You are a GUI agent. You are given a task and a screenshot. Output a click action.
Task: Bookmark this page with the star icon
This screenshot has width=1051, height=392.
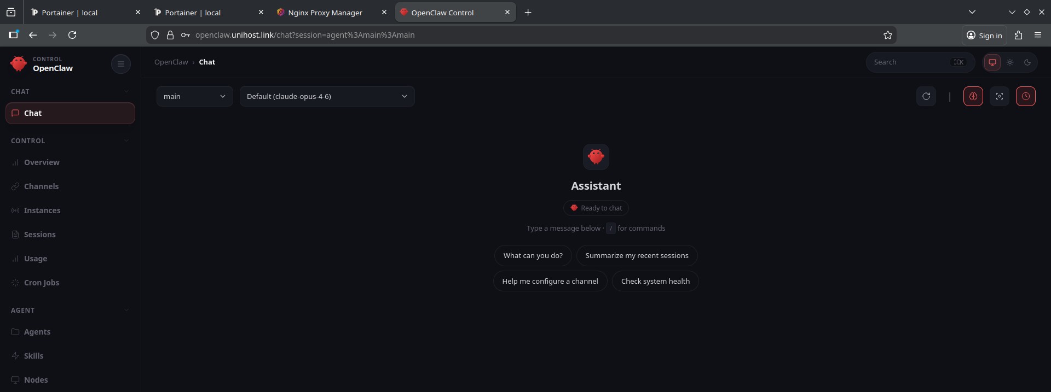pyautogui.click(x=887, y=35)
